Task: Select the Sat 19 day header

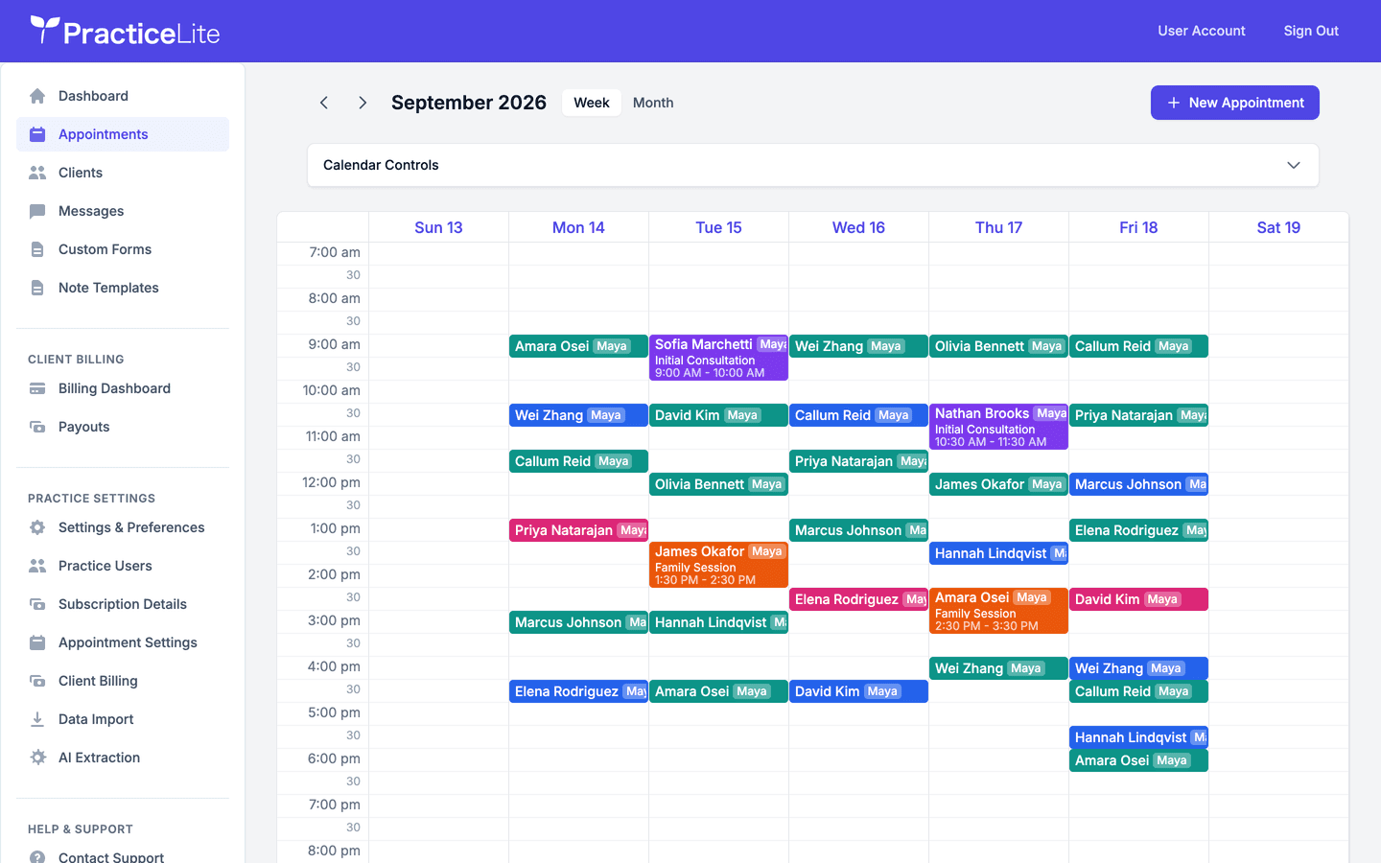Action: (1278, 227)
